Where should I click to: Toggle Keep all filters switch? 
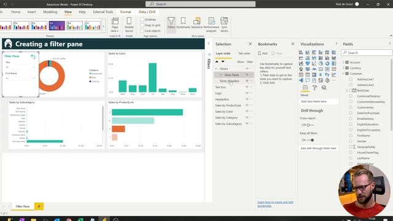point(310,140)
